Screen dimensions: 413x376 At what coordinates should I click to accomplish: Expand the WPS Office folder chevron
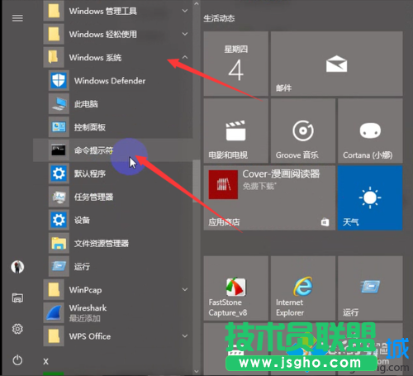point(185,336)
